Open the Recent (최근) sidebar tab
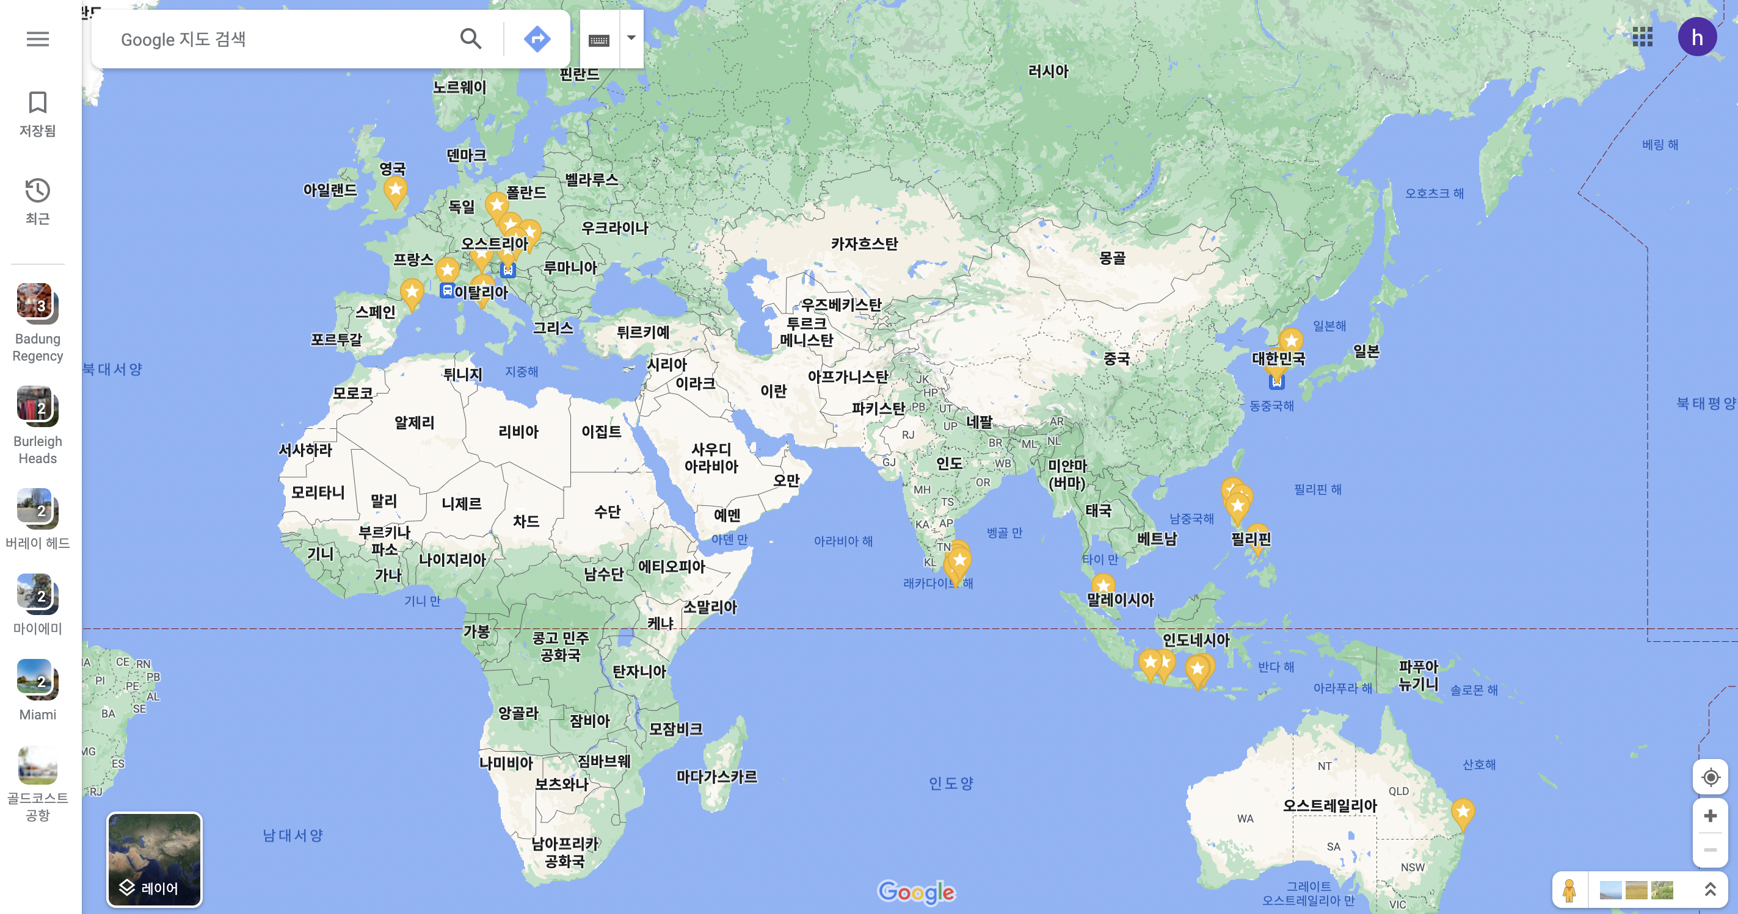1738x914 pixels. pos(38,201)
